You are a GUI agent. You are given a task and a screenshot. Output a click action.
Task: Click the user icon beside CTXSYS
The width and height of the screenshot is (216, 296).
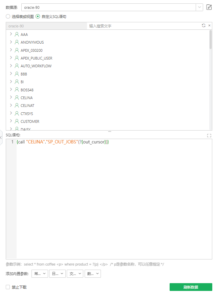coord(16,113)
